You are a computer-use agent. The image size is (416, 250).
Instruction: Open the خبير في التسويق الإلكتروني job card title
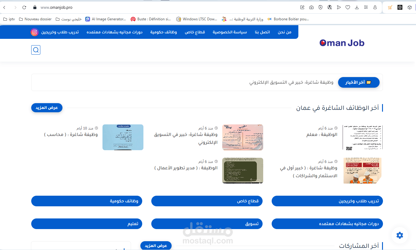click(186, 138)
